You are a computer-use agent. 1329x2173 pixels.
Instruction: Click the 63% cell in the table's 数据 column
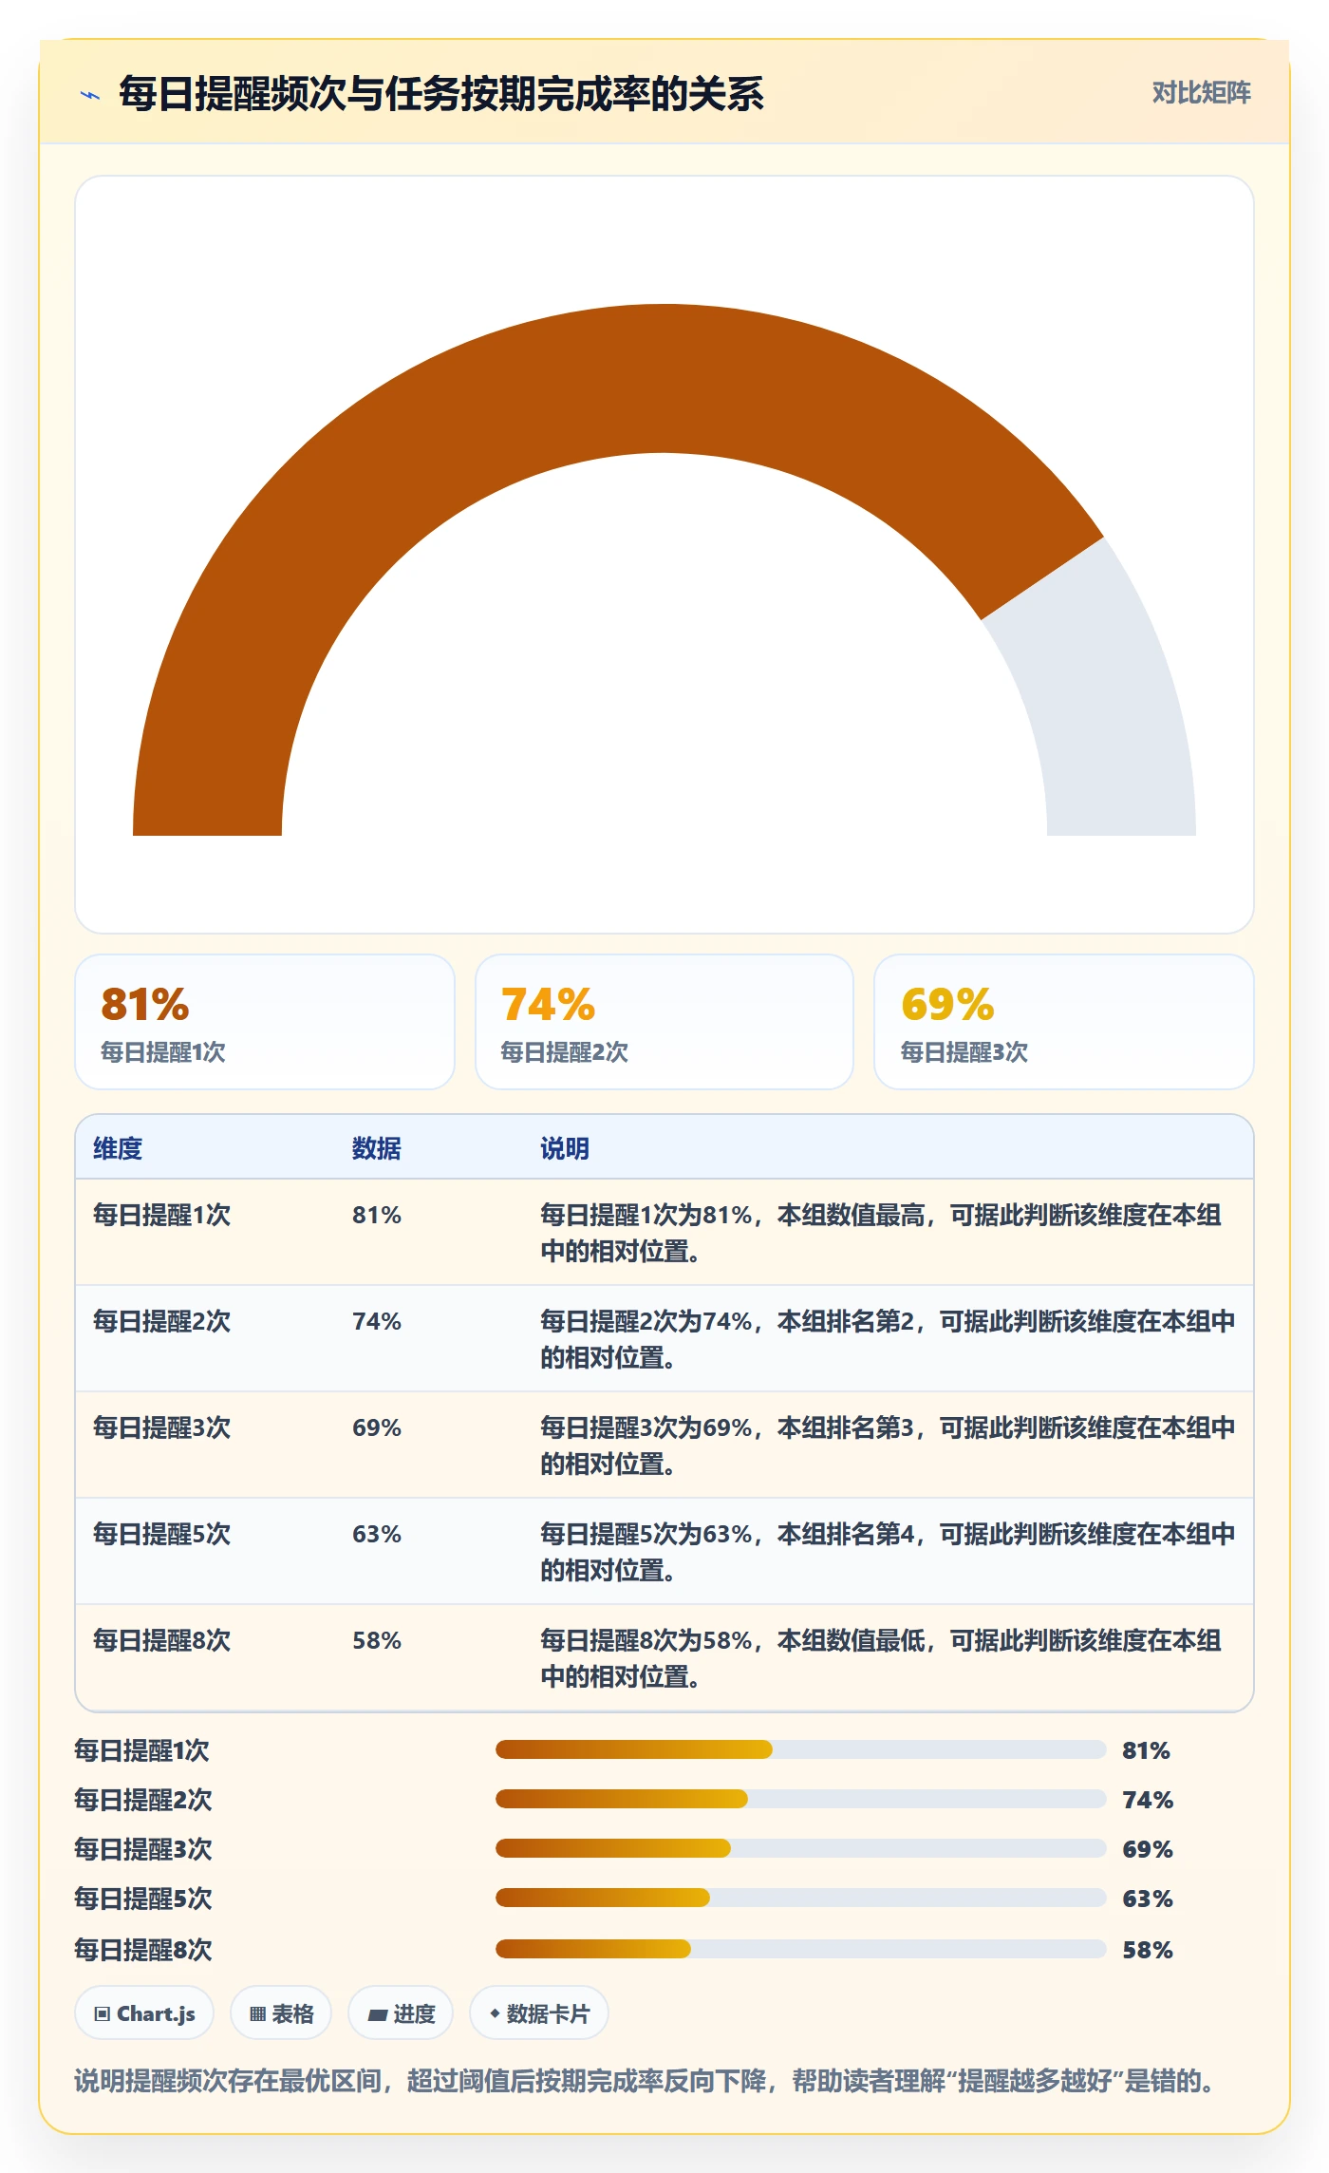coord(377,1534)
